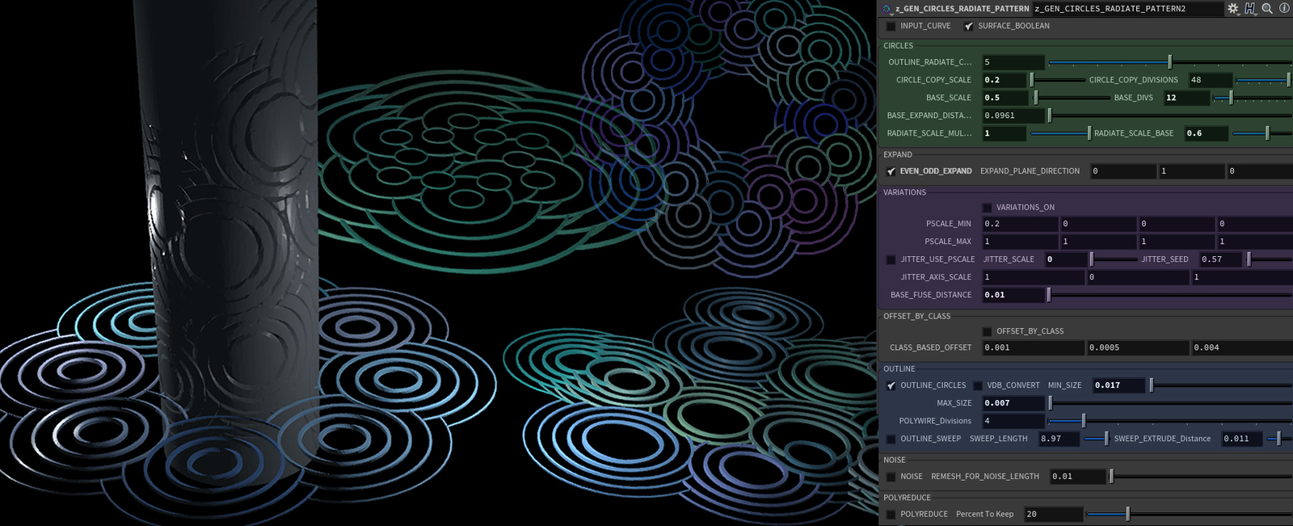Click the PSCALE_MIN first field 0.2
This screenshot has width=1293, height=526.
click(x=1020, y=224)
